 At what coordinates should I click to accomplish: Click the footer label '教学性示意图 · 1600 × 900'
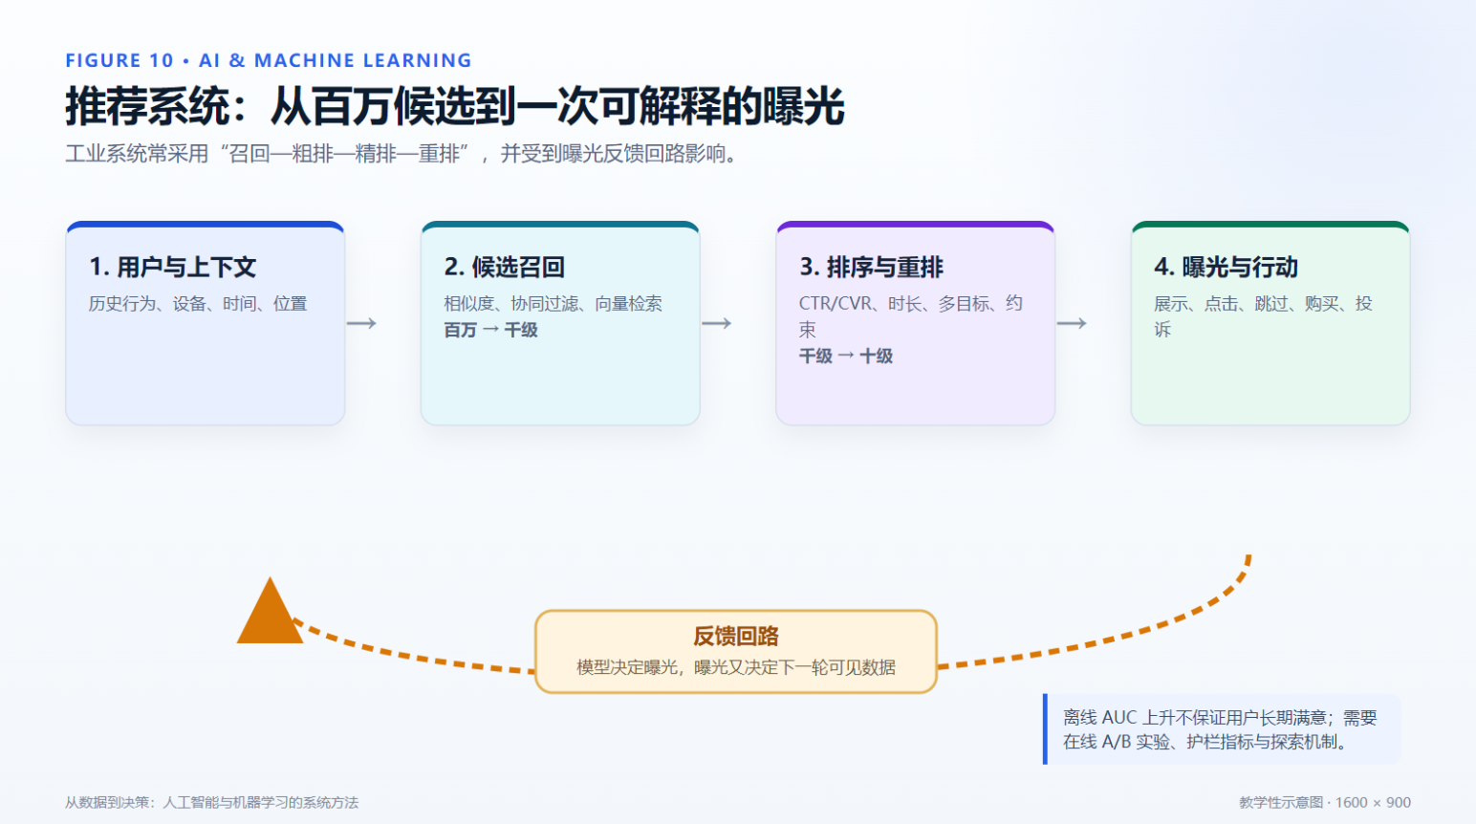click(x=1325, y=803)
